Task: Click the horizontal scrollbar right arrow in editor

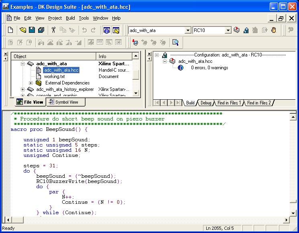Action: coord(286,220)
